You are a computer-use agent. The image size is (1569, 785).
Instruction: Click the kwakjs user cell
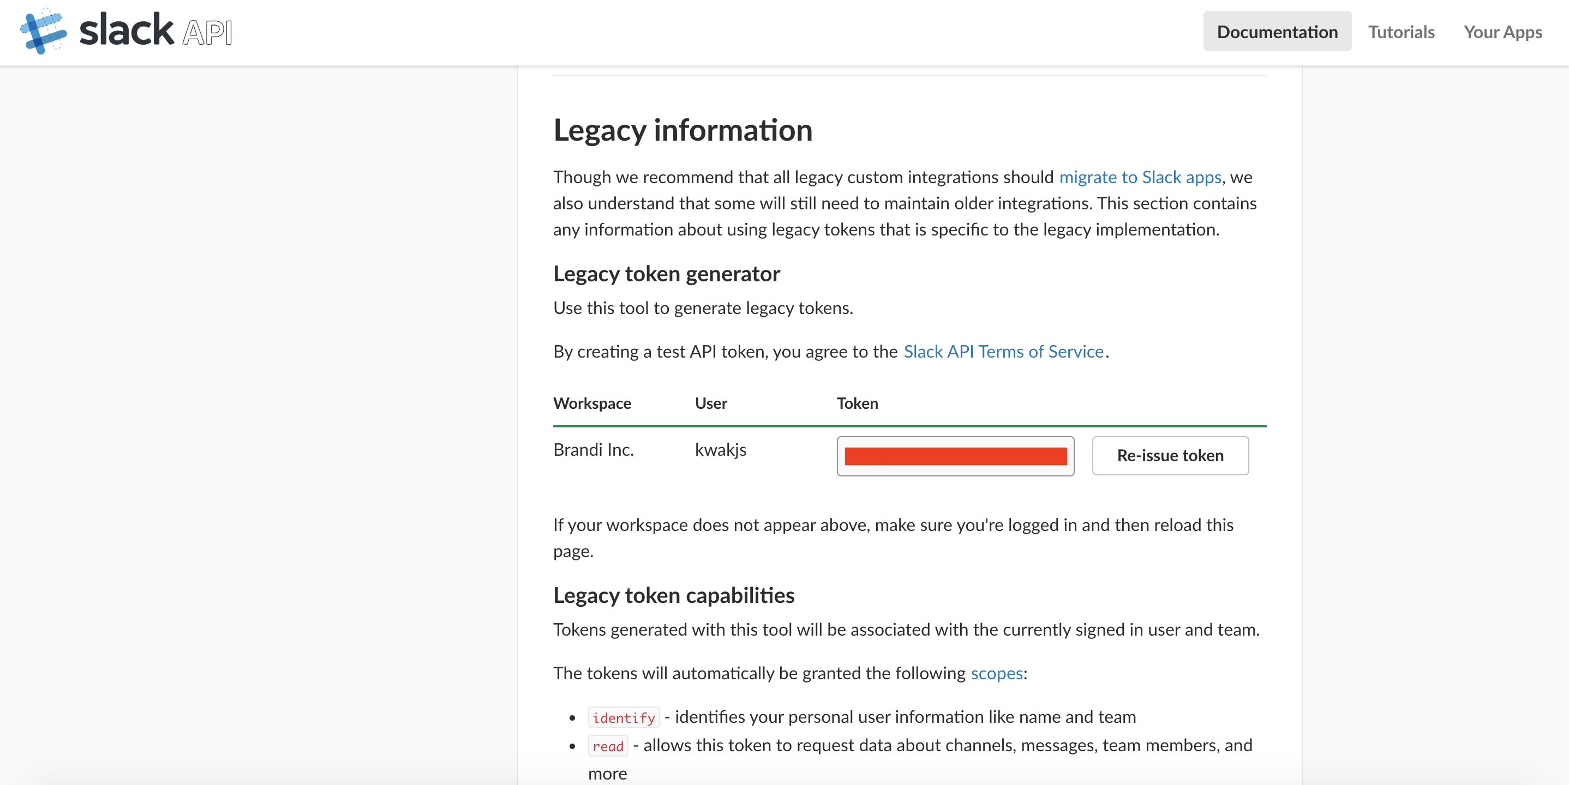pos(721,450)
